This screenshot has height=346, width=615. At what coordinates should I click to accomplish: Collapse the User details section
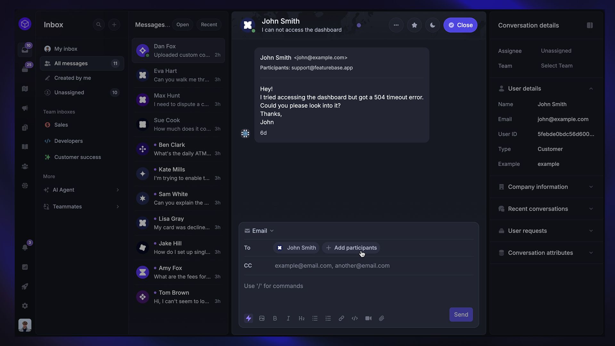pyautogui.click(x=591, y=88)
